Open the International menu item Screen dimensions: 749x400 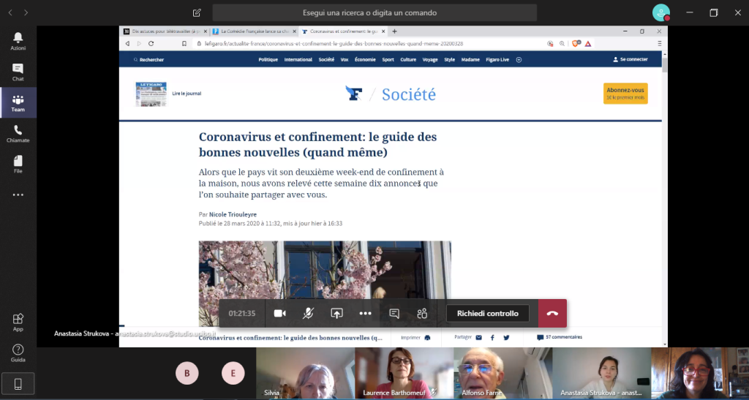pyautogui.click(x=298, y=60)
